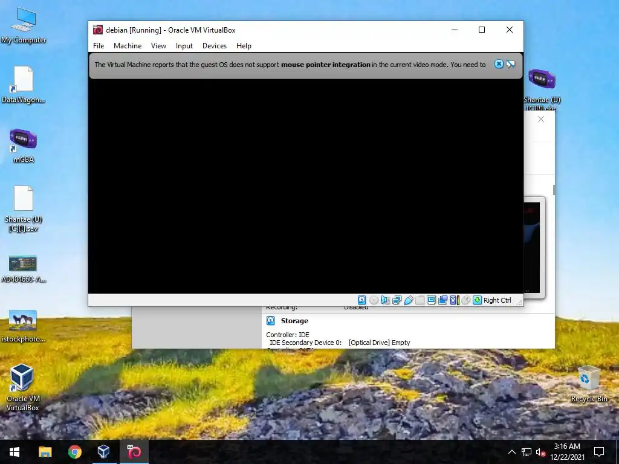619x464 pixels.
Task: Click the optical disk indicator in status bar
Action: pyautogui.click(x=374, y=300)
